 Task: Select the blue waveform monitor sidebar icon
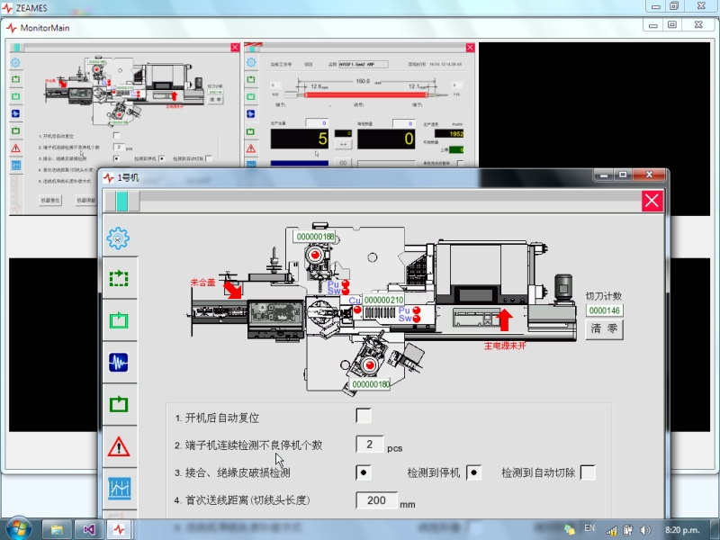click(118, 362)
